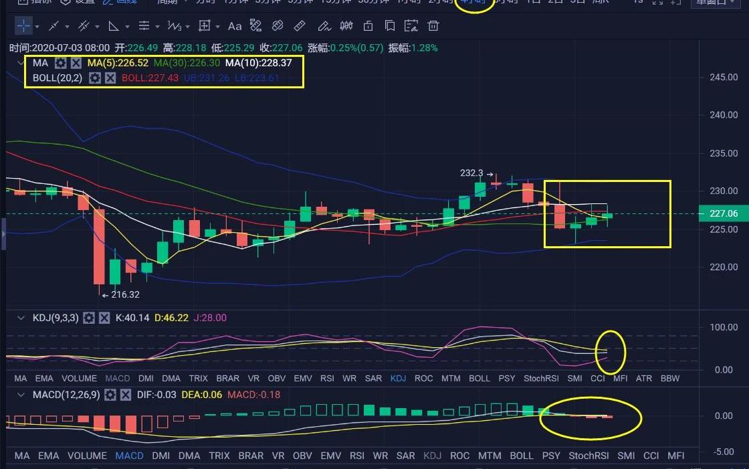
Task: Remove the KDJ indicator with X
Action: click(104, 318)
